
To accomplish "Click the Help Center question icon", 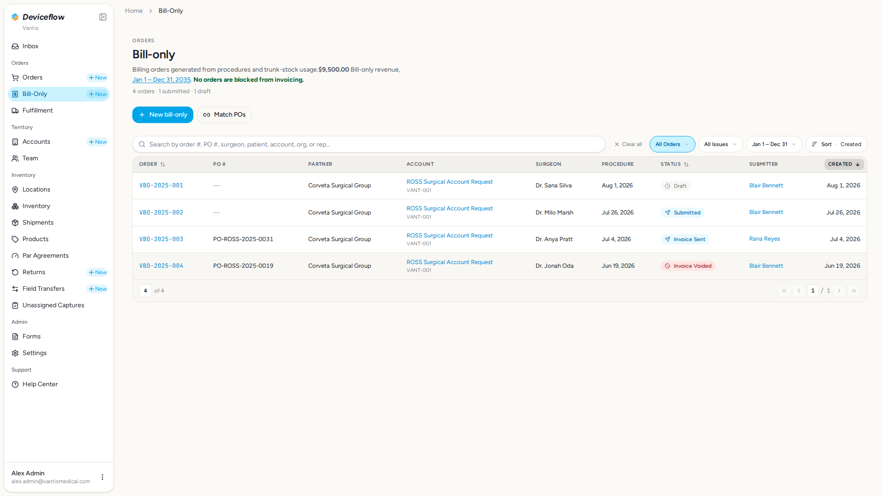I will [15, 384].
